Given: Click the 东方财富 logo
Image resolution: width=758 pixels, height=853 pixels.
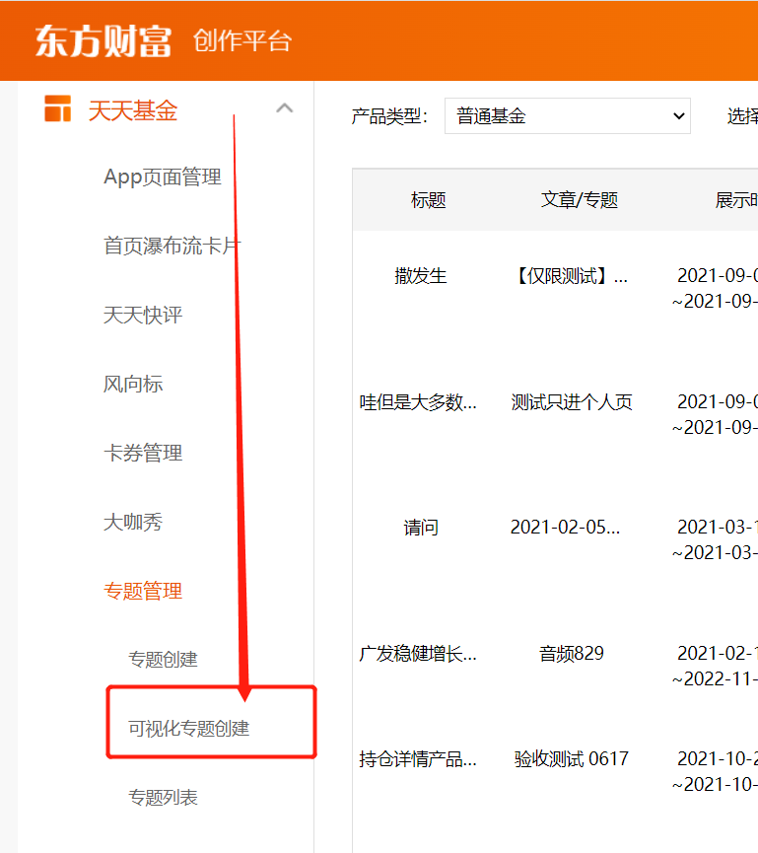Looking at the screenshot, I should [103, 41].
